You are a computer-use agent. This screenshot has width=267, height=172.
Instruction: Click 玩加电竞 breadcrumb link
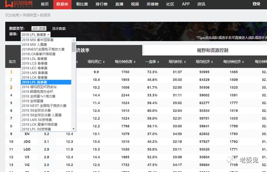click(x=12, y=15)
